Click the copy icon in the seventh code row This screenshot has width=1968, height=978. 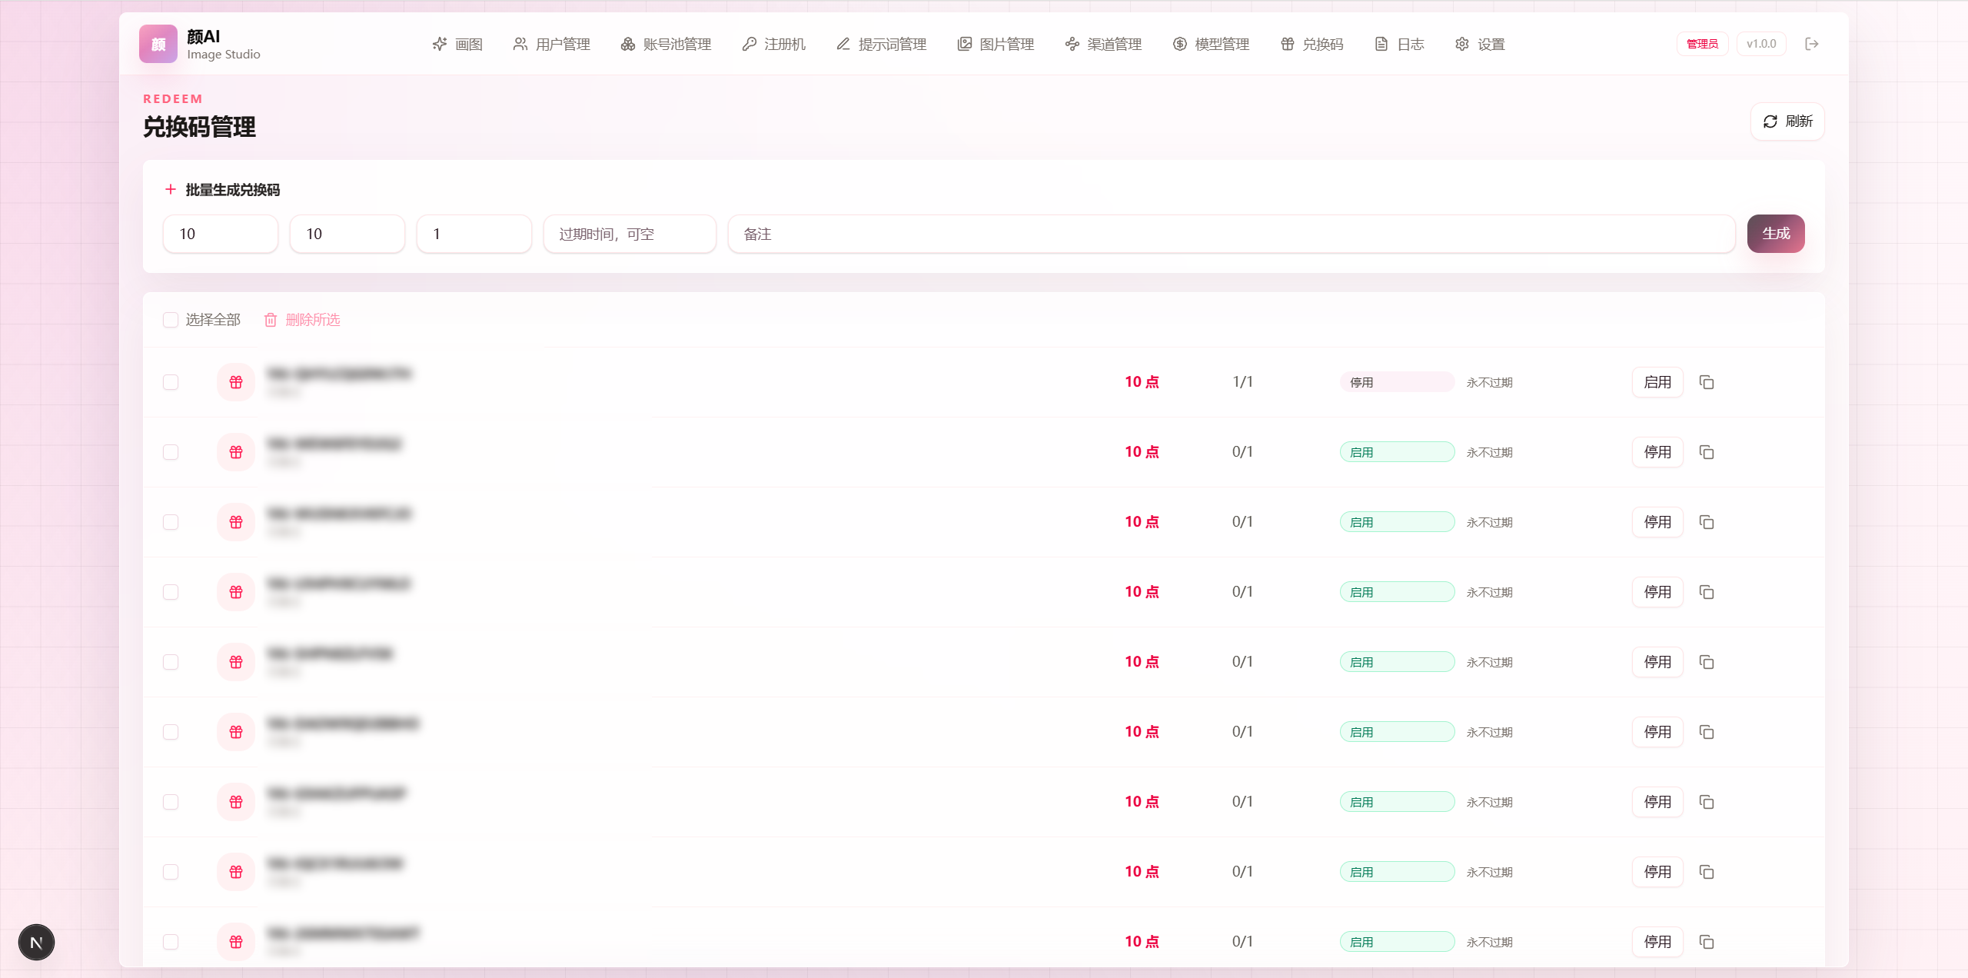[x=1707, y=802]
